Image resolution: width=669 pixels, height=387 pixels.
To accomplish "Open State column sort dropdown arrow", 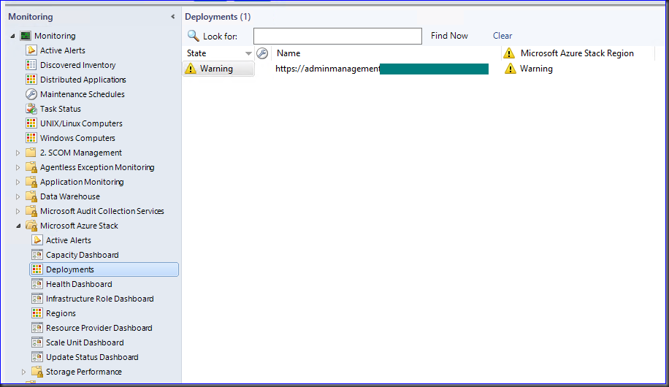I will 248,54.
